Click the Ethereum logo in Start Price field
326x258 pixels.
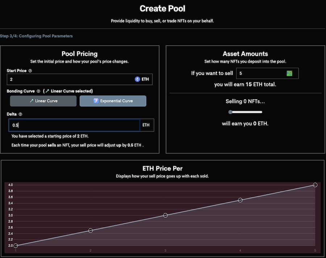coord(137,79)
